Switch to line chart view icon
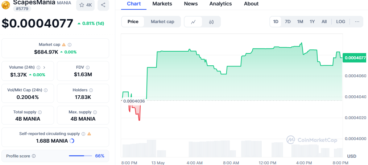Screen dimensions: 368x165 coord(193,22)
